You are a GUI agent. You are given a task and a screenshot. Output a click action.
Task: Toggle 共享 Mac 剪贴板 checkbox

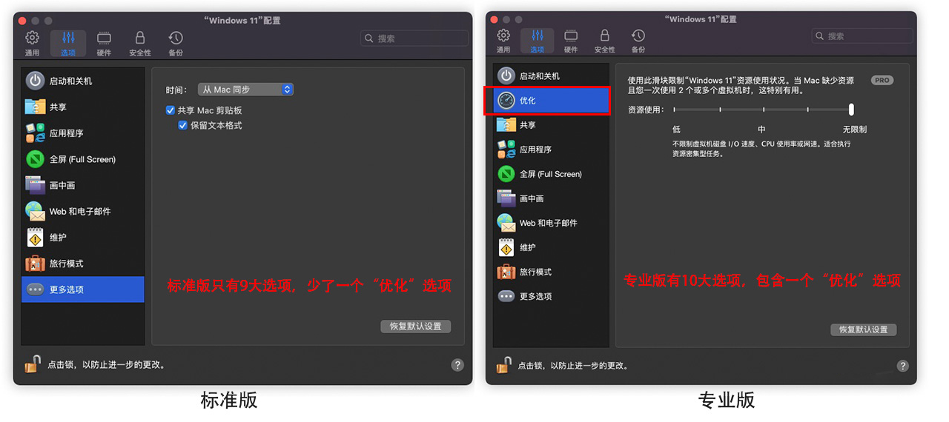pos(171,110)
